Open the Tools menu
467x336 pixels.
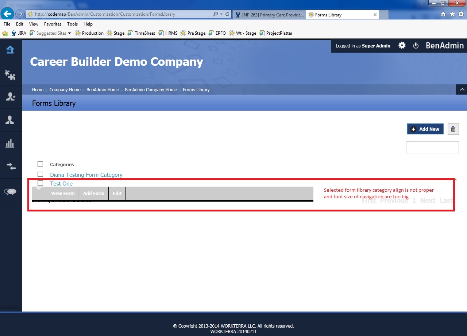click(72, 24)
